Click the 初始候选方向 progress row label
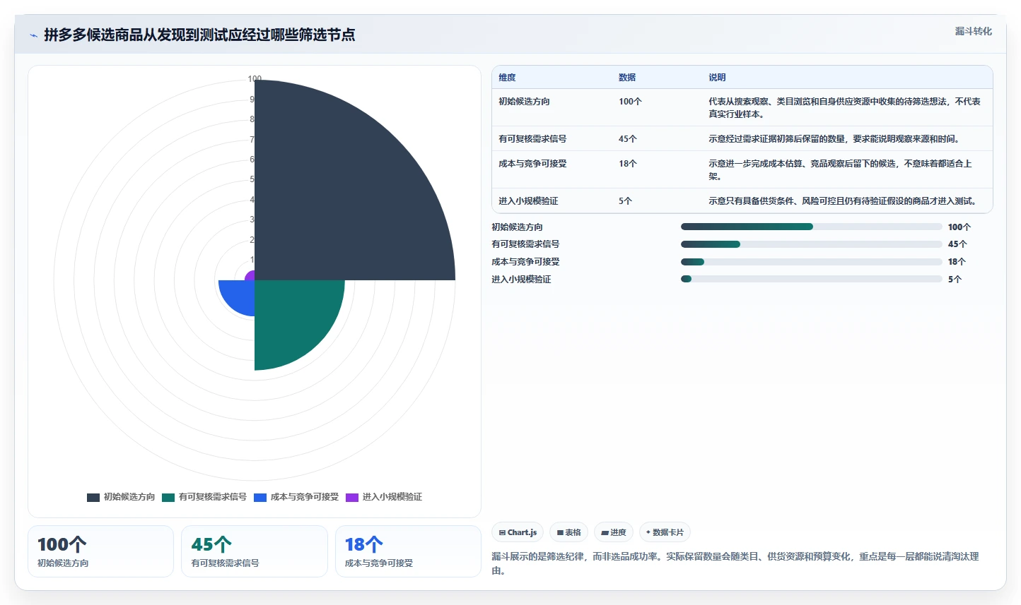The width and height of the screenshot is (1021, 605). pos(517,227)
